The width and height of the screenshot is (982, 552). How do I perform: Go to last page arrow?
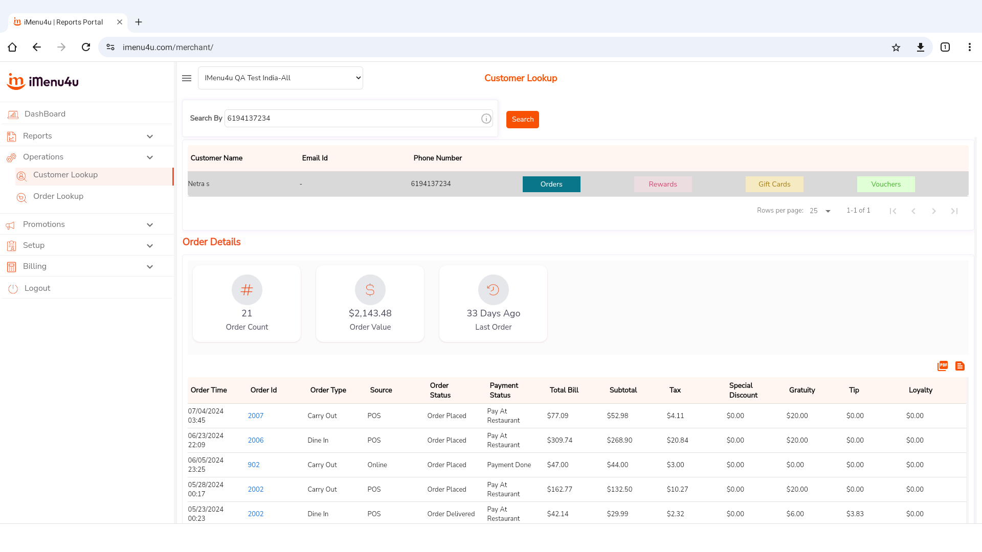coord(954,211)
